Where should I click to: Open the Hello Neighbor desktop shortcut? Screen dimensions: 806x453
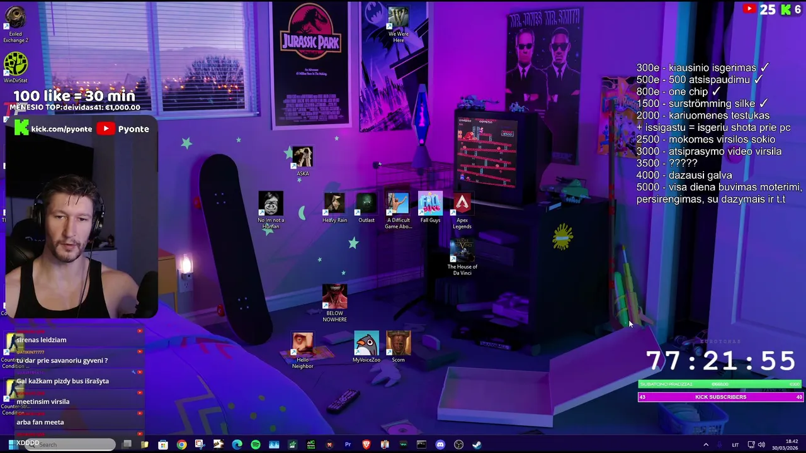pyautogui.click(x=302, y=350)
